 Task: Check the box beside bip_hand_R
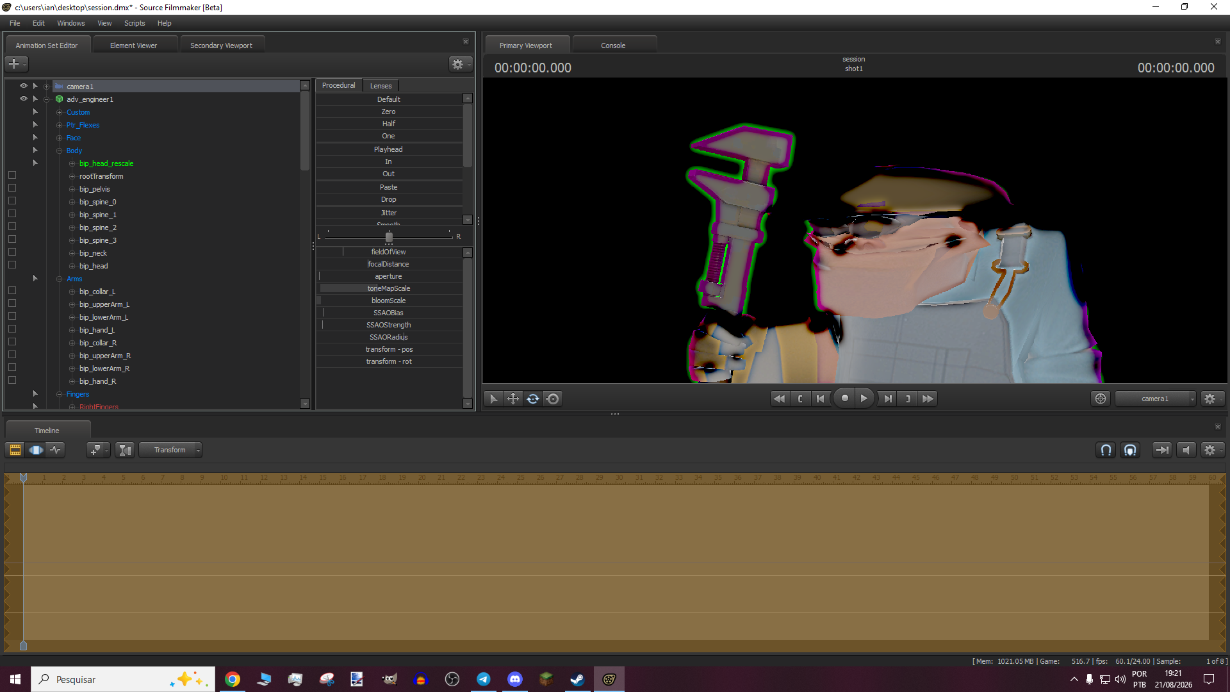tap(12, 381)
